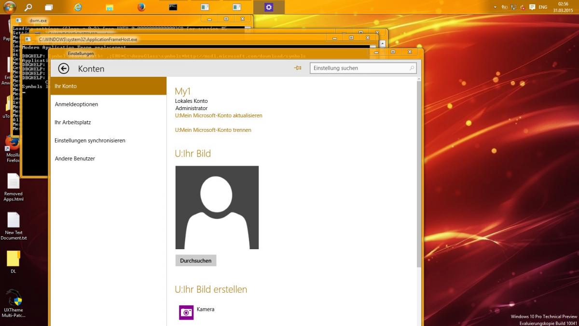Viewport: 579px width, 326px height.
Task: Click the U:Ihr Bild heading
Action: [x=193, y=154]
